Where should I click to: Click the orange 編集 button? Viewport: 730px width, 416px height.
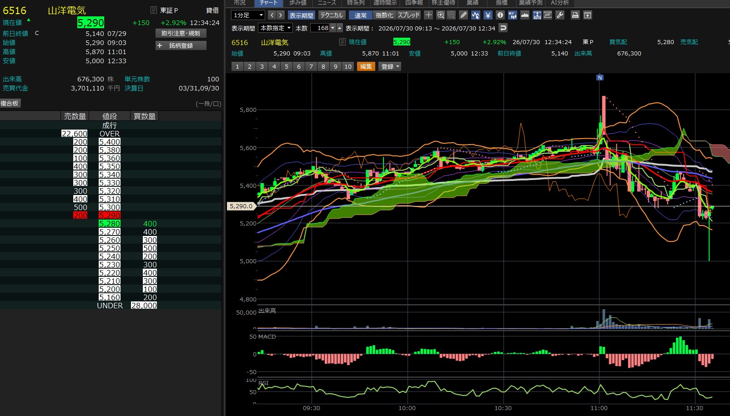coord(366,66)
